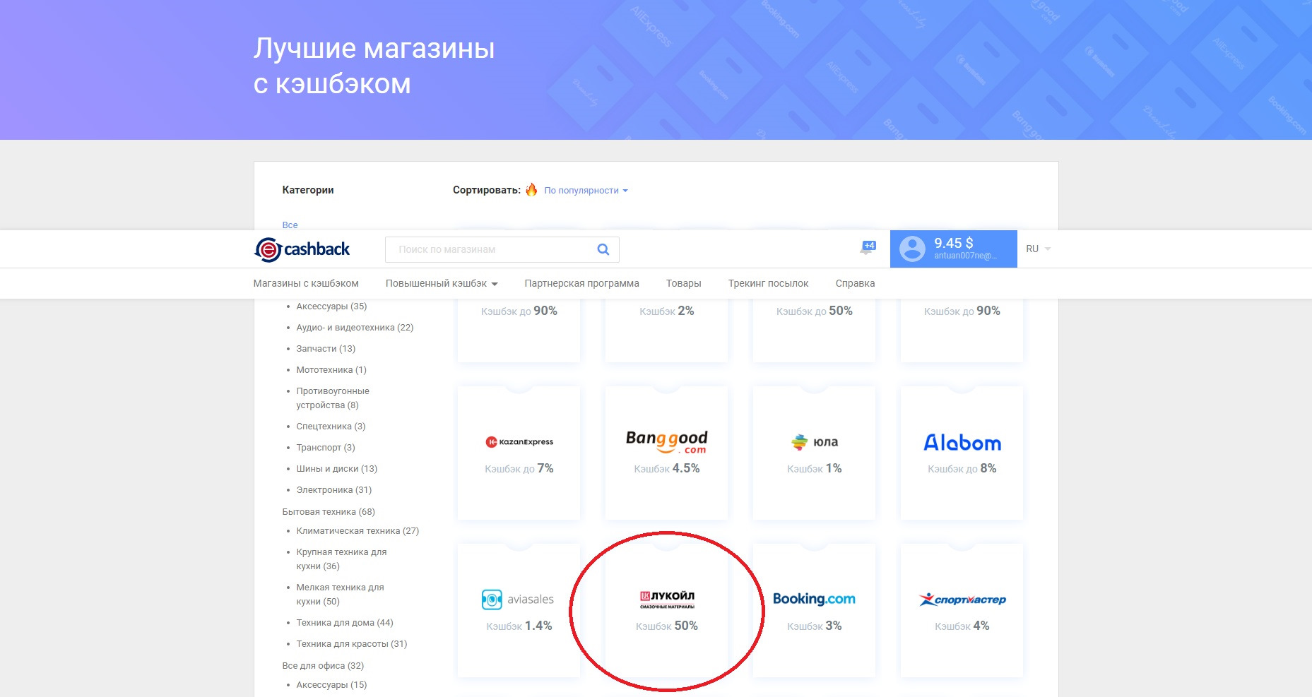Open the notifications bell with +4 badge
The width and height of the screenshot is (1312, 697).
click(x=867, y=248)
